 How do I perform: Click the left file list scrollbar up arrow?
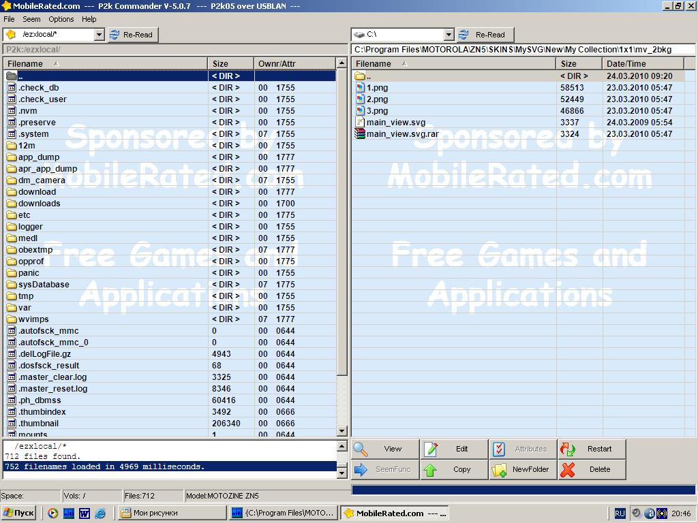pos(342,63)
